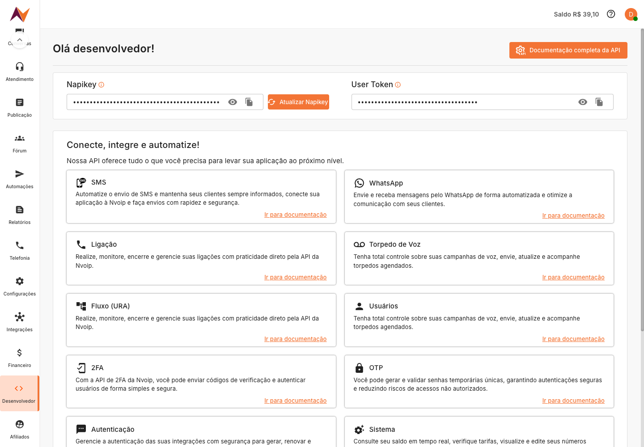The height and width of the screenshot is (447, 644).
Task: Open Automações paper plane icon
Action: click(x=20, y=174)
